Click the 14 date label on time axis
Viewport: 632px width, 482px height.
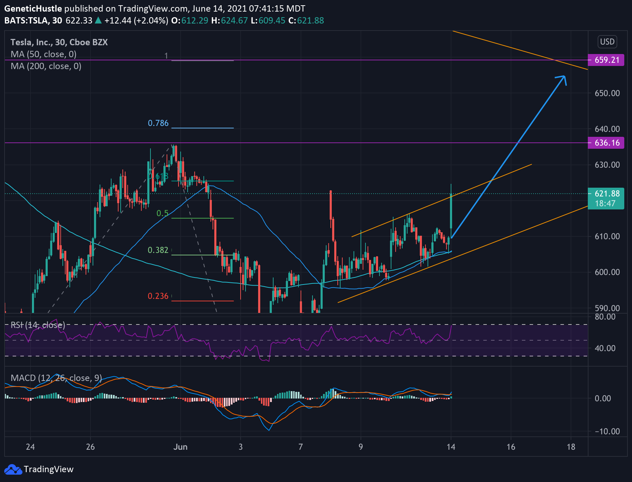pos(451,447)
